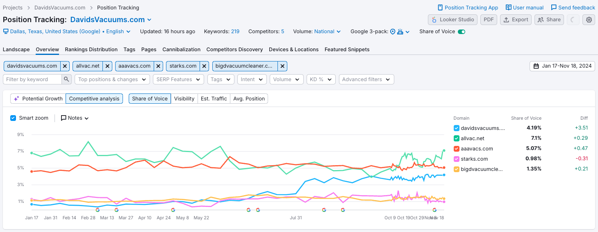
Task: Switch to Rankings Distribution tab
Action: (x=91, y=50)
